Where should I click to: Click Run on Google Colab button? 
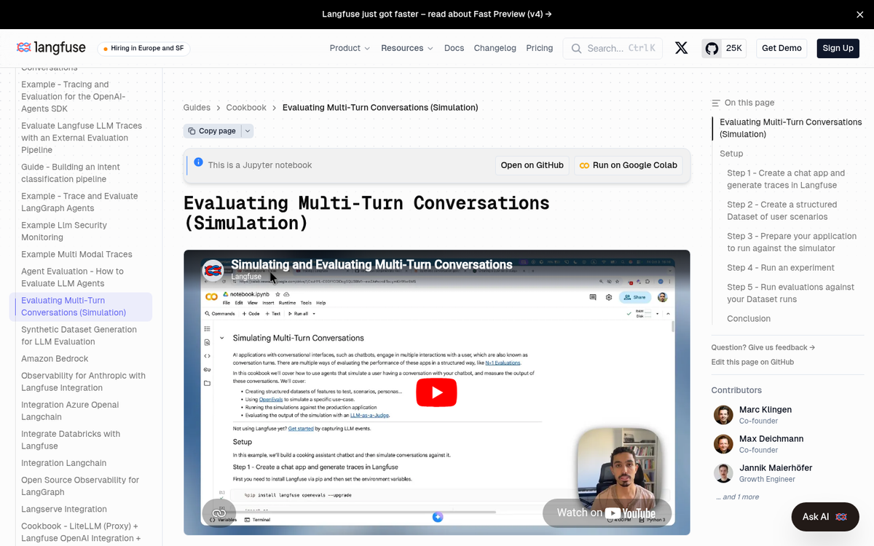tap(629, 165)
